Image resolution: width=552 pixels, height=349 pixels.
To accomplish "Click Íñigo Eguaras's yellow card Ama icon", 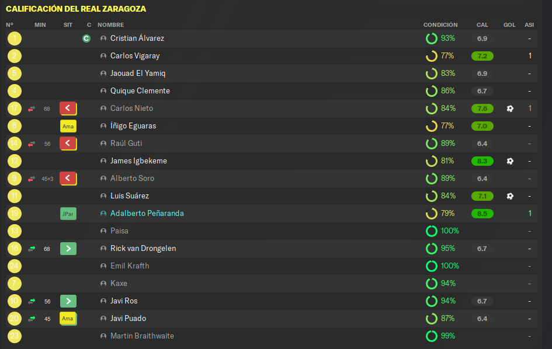I will tap(68, 126).
